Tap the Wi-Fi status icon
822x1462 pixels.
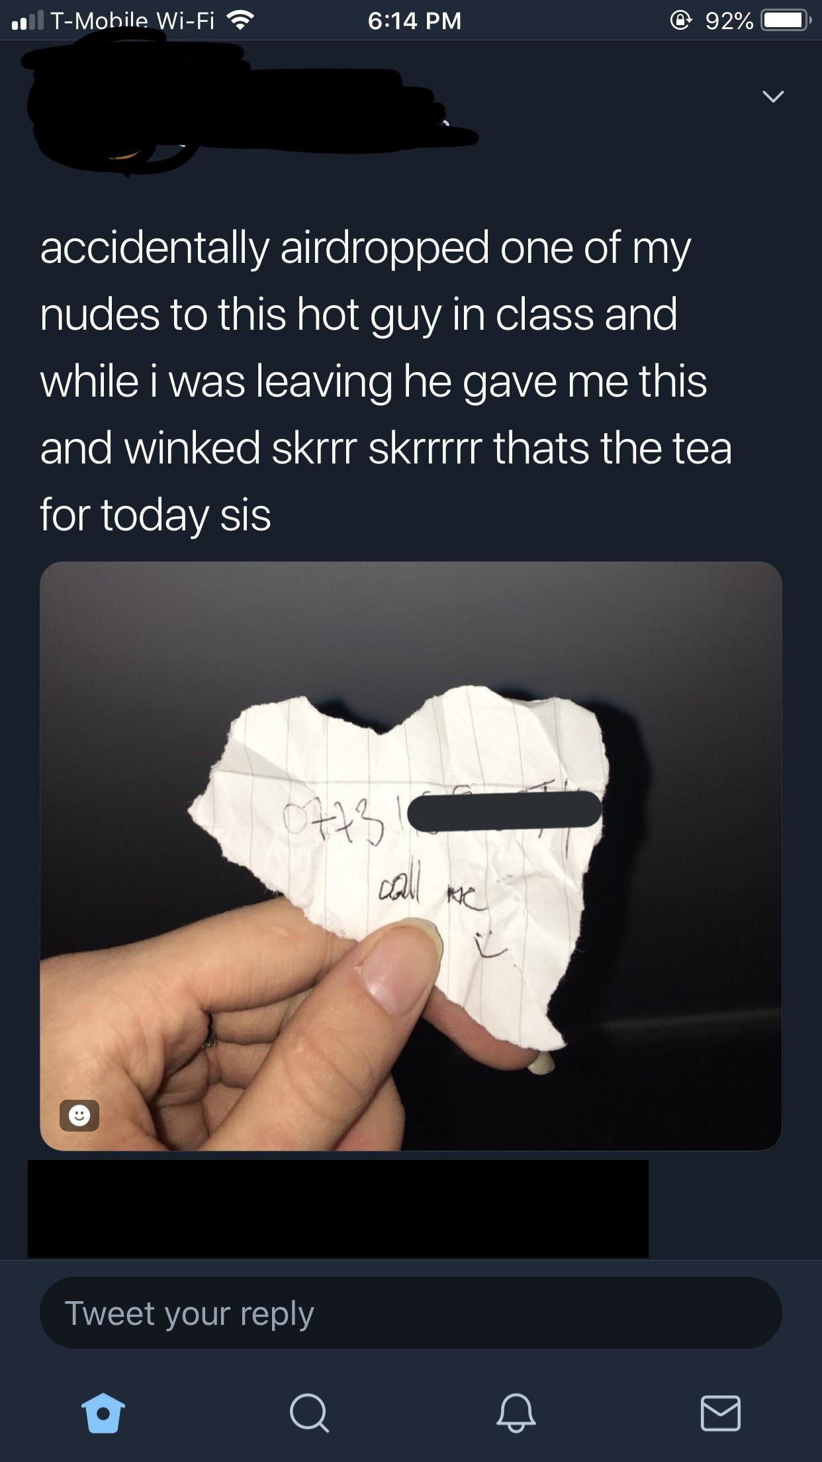click(x=241, y=21)
